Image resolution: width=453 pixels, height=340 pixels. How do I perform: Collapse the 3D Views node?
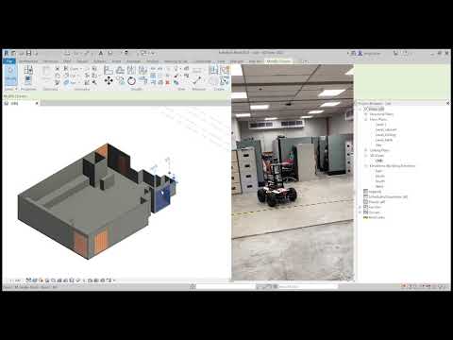366,156
